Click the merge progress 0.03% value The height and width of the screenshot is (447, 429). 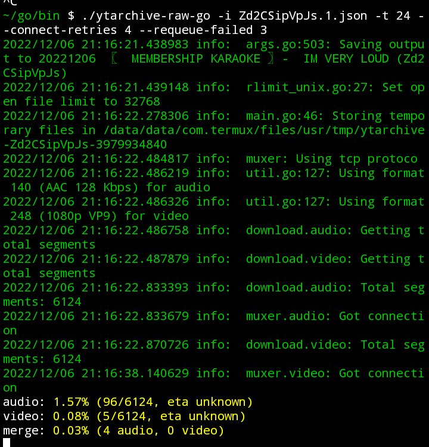coord(71,430)
